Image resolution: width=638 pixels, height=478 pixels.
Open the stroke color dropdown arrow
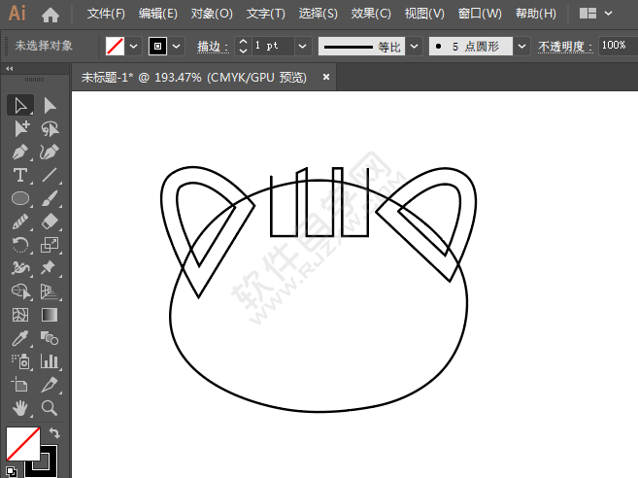(x=176, y=47)
